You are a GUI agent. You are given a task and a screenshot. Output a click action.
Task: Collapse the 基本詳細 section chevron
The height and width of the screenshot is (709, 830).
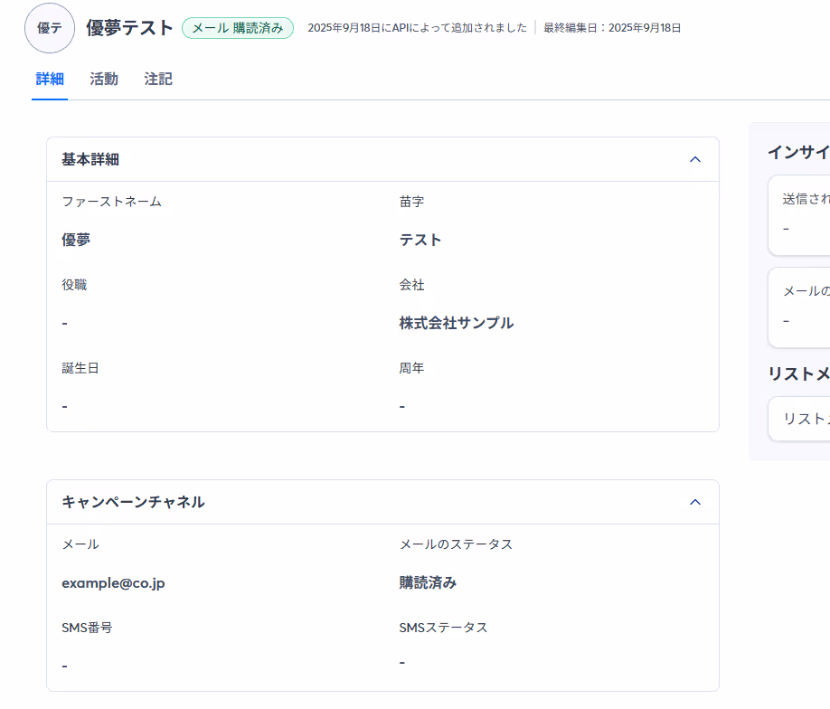coord(695,159)
